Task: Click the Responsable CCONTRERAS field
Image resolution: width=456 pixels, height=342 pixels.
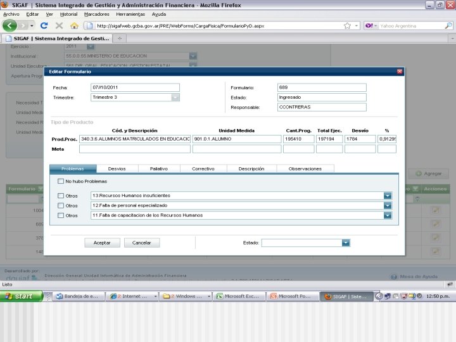Action: tap(322, 107)
